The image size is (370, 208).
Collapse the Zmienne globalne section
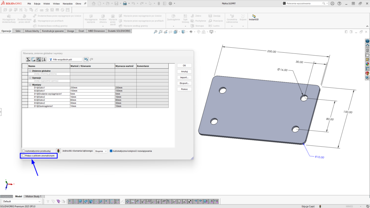tap(30, 71)
